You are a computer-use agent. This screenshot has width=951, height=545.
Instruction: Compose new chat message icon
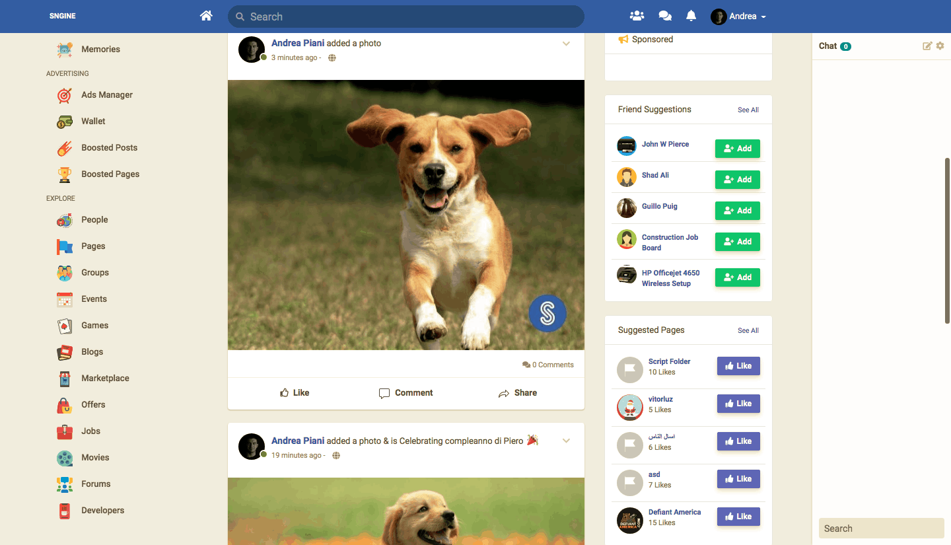927,46
